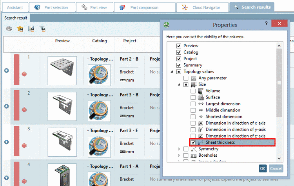
Task: Expand row 3 with the plus icon
Action: 7,142
